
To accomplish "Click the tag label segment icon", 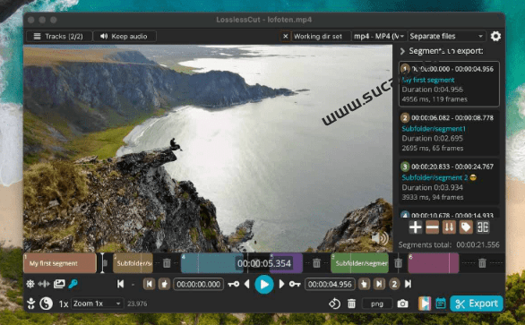I will click(466, 227).
